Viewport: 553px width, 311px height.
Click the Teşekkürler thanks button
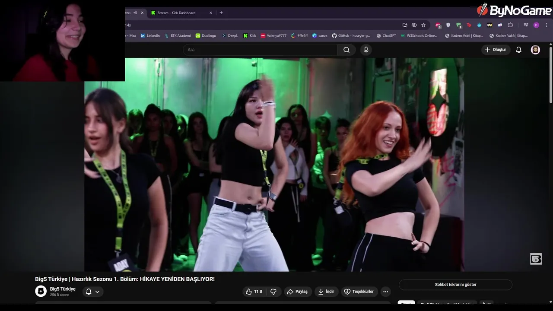click(x=359, y=292)
